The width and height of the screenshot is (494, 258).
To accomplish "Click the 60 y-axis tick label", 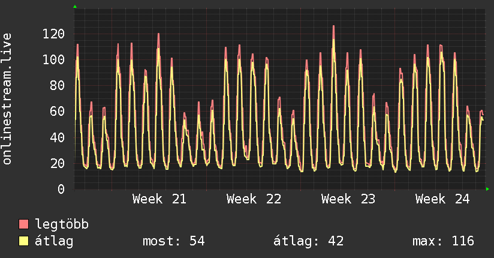I will click(58, 112).
